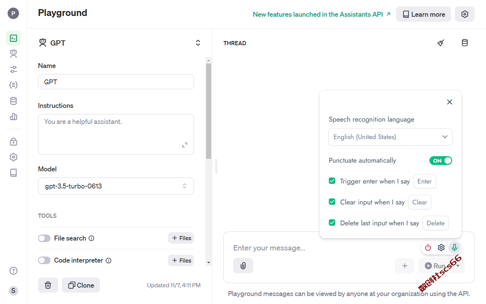Uncheck Clear input when I say
This screenshot has height=304, width=486.
[x=332, y=202]
